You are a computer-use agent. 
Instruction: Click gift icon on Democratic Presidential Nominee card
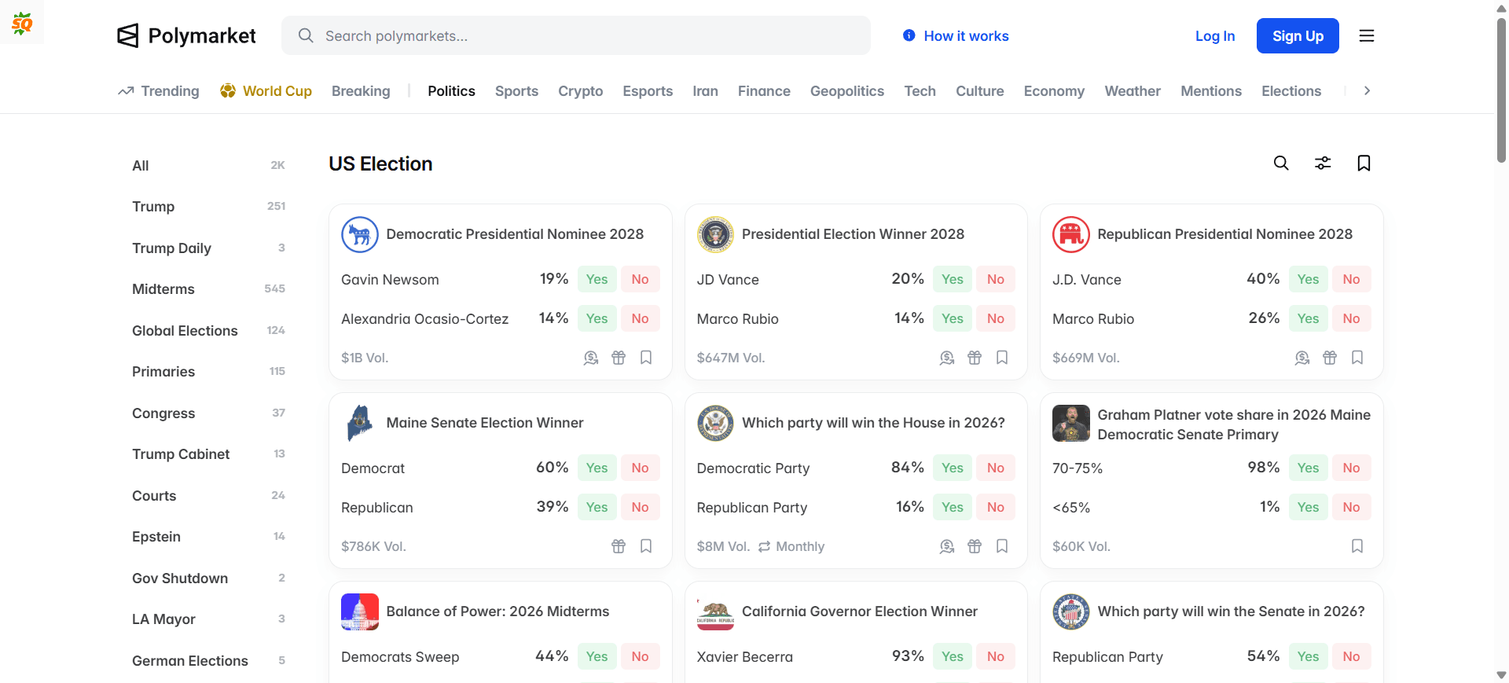pos(619,358)
